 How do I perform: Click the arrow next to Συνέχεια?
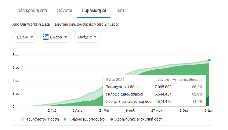pos(96,37)
